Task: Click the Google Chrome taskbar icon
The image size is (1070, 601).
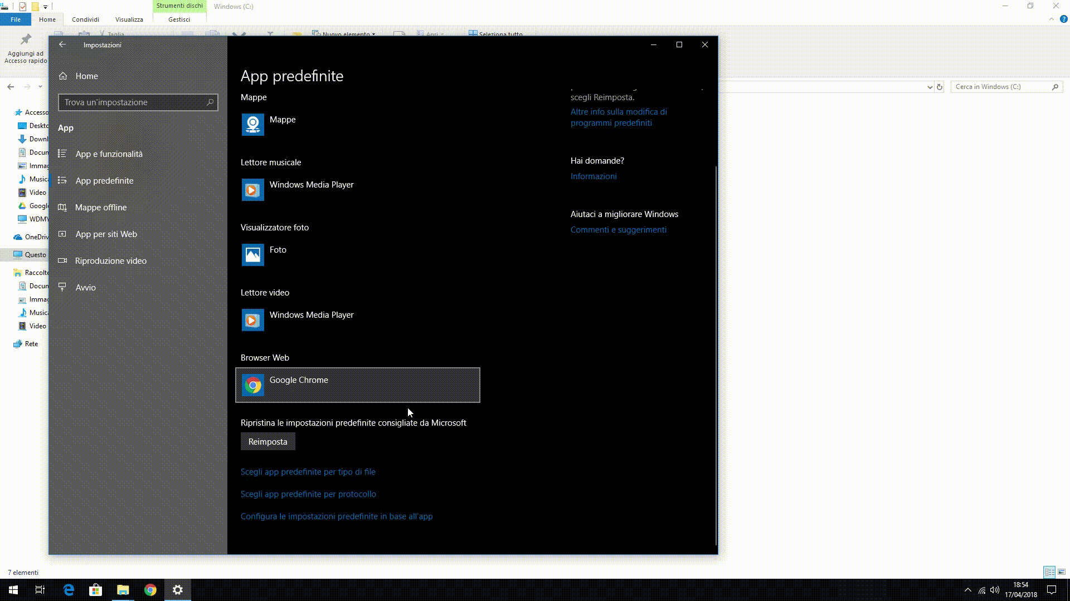Action: 150,589
